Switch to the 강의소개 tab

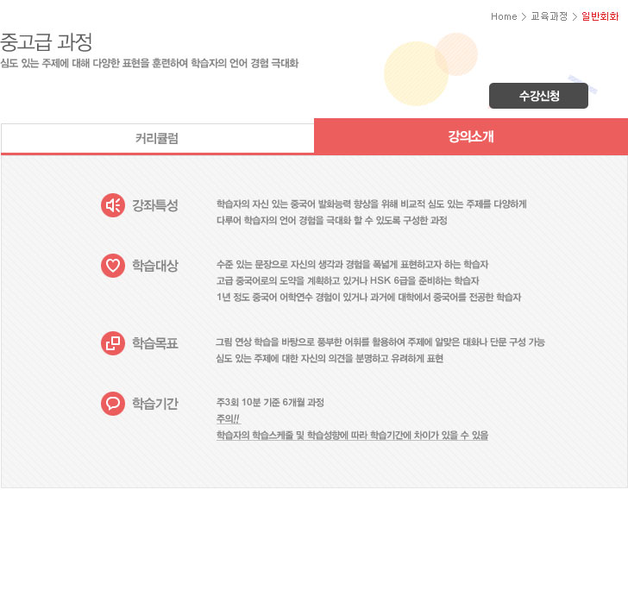point(471,136)
